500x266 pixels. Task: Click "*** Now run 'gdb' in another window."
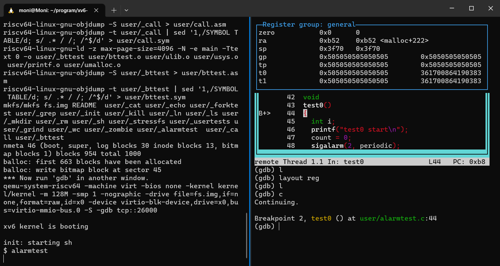point(76,178)
